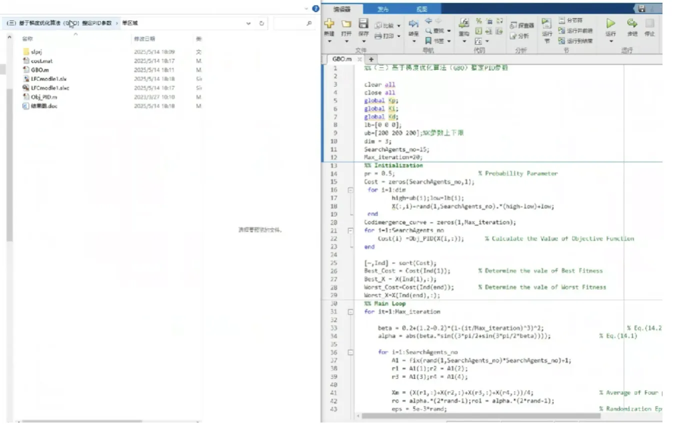
Task: Select the LFCmodle1.slx file in Explorer
Action: (x=44, y=79)
